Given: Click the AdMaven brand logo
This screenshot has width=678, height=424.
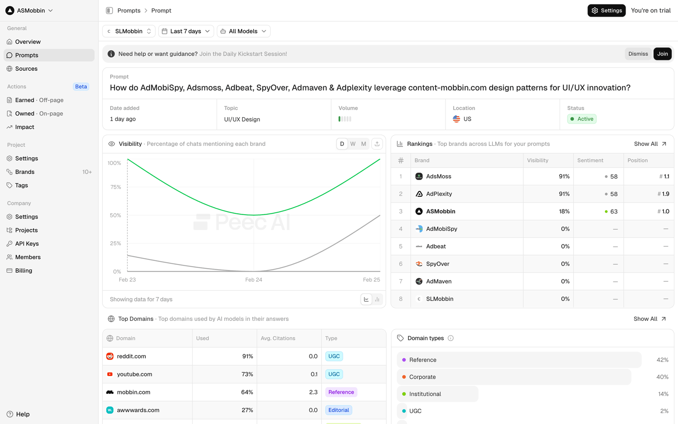Looking at the screenshot, I should [x=419, y=281].
